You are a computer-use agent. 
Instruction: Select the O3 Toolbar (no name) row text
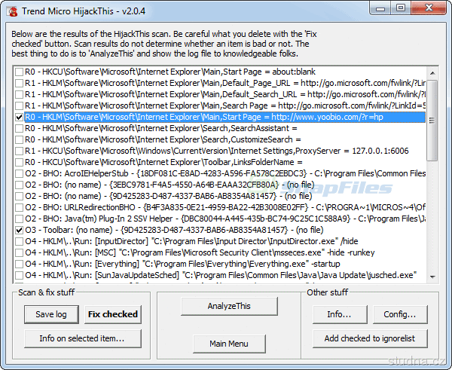pyautogui.click(x=174, y=230)
